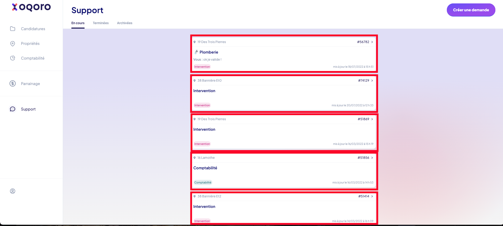503x226 pixels.
Task: Click the Support chat bubble icon
Action: click(13, 109)
